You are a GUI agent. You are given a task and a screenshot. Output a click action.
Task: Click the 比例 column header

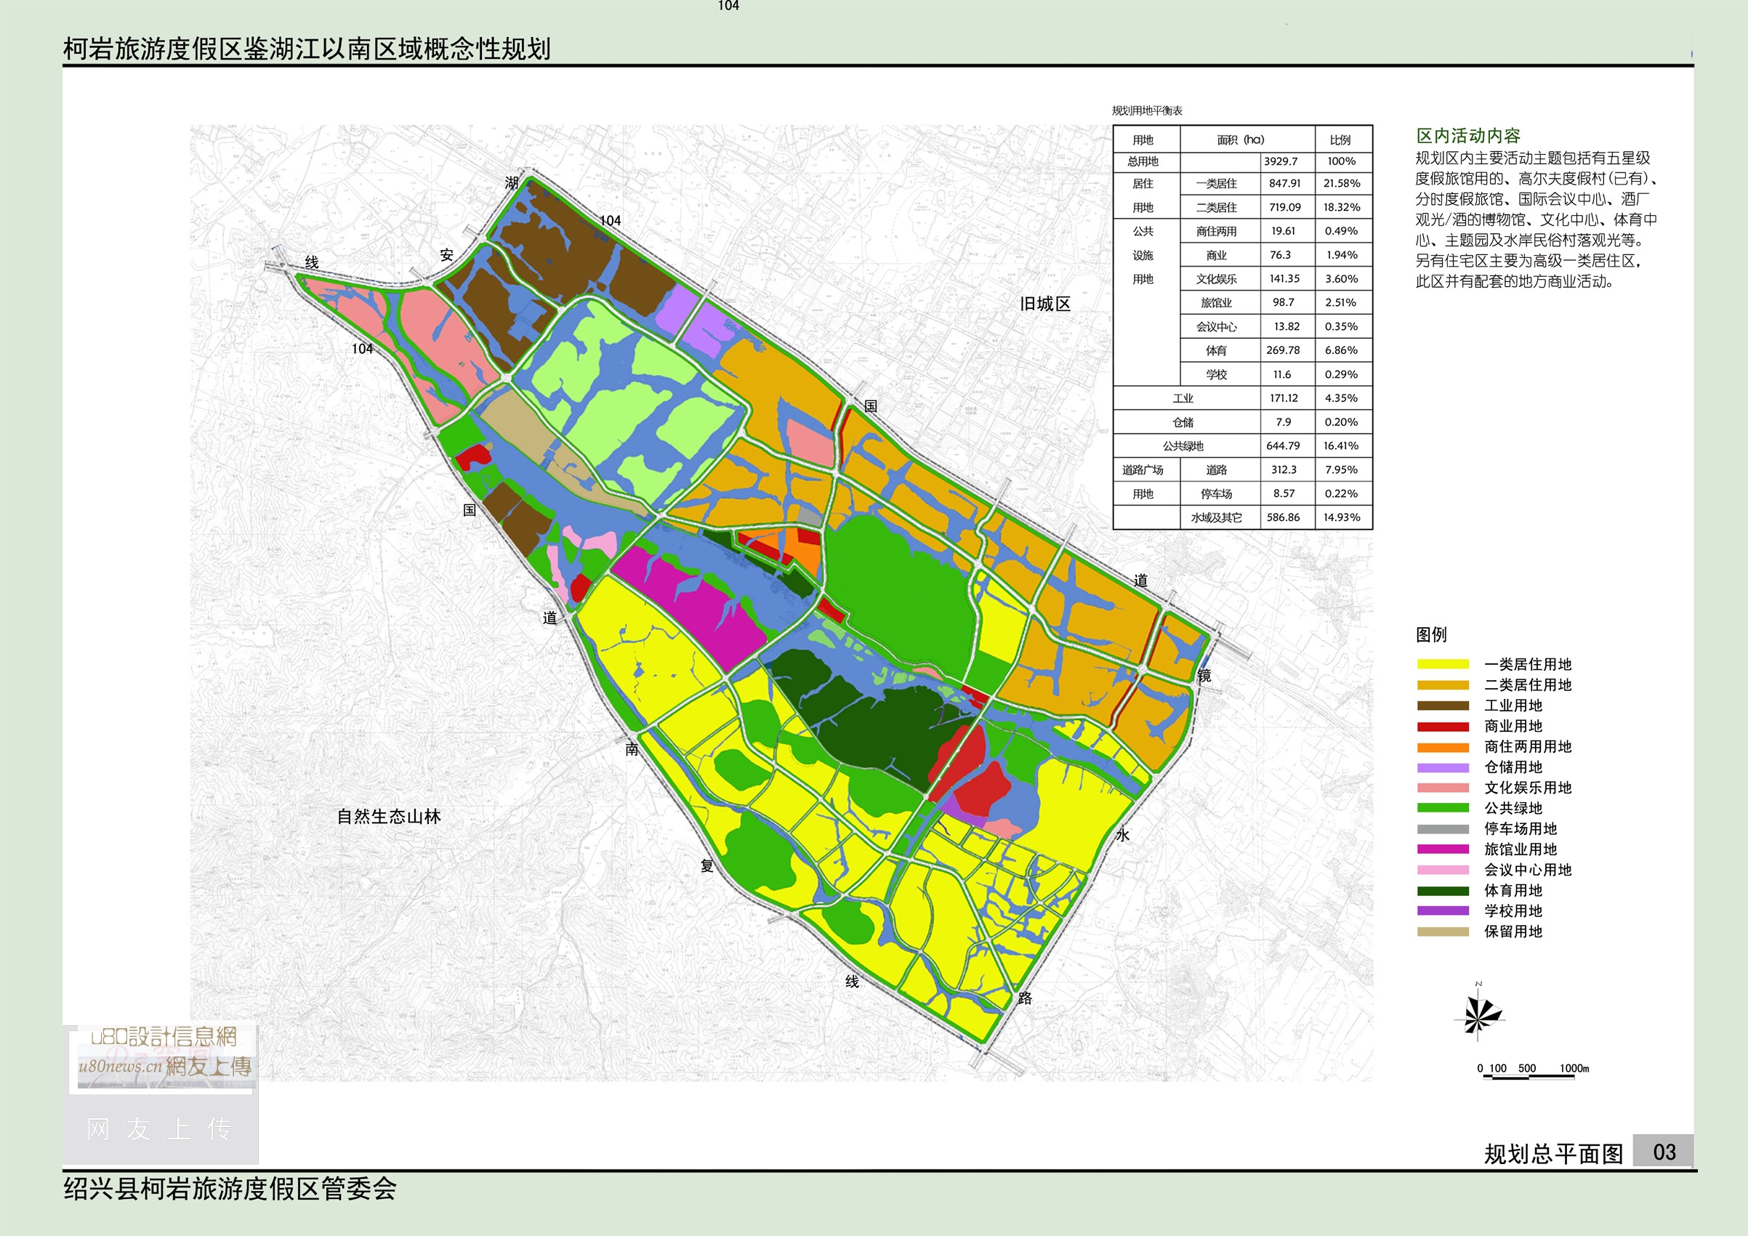tap(1340, 140)
